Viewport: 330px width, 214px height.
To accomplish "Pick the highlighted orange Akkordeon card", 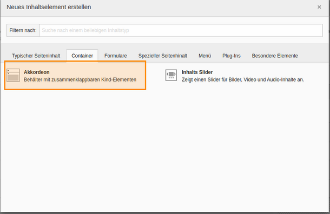I will pos(75,75).
